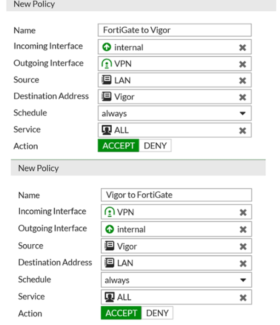Set second policy action to DENY
Screen dimensions: 280x325
[x=157, y=313]
